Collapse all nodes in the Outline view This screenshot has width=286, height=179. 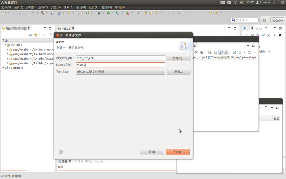(252, 35)
